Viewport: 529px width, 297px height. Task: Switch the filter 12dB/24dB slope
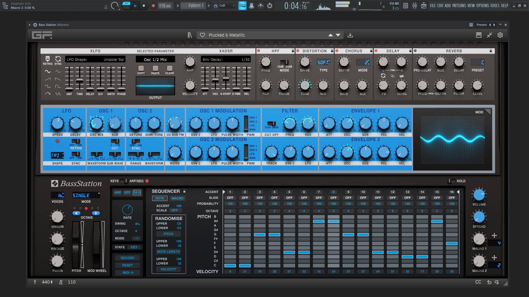(x=271, y=123)
